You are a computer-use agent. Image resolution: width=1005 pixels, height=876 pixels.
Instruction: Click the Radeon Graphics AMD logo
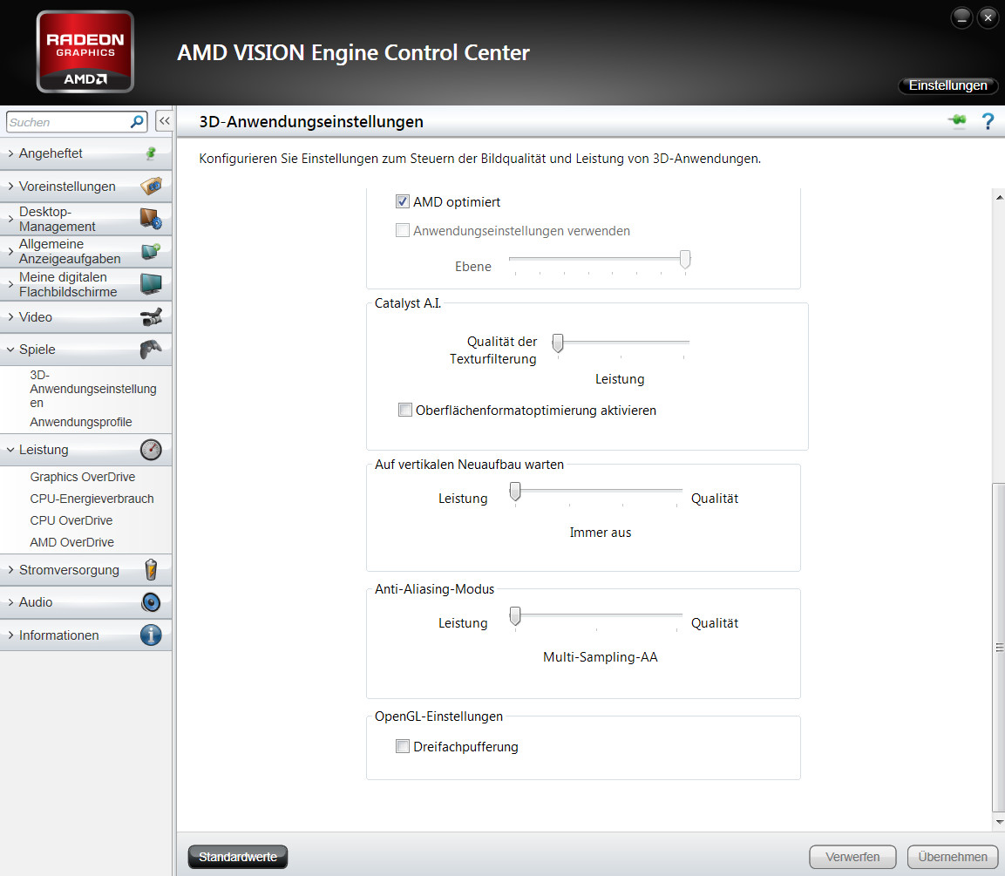tap(85, 52)
